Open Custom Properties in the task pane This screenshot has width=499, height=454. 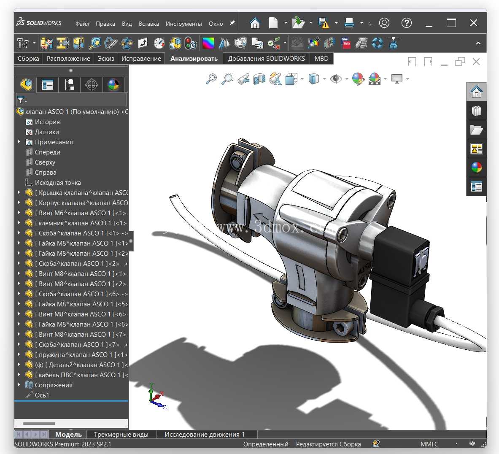coord(476,186)
